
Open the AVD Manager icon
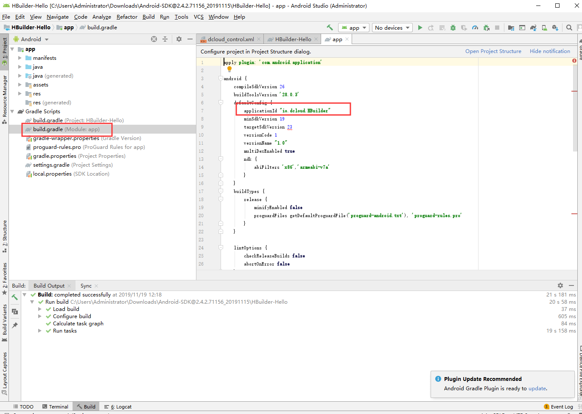click(x=544, y=28)
